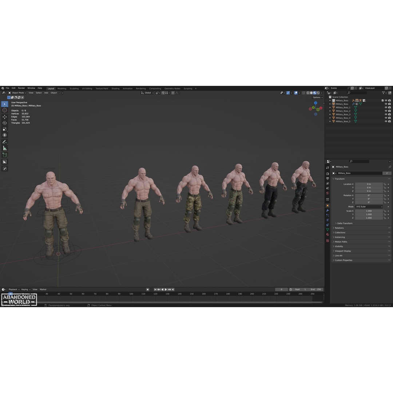Open the Object Data properties tab
The image size is (393, 393).
[x=327, y=230]
